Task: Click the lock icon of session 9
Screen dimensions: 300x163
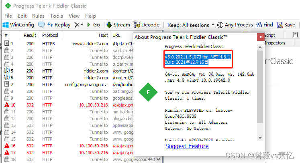Action: click(x=7, y=98)
